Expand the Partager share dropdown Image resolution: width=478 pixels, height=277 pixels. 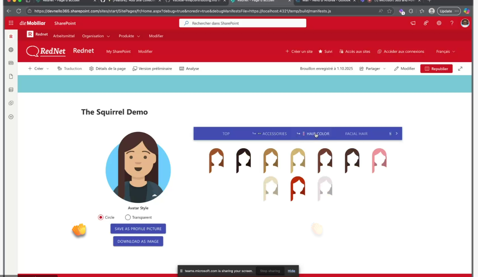373,69
